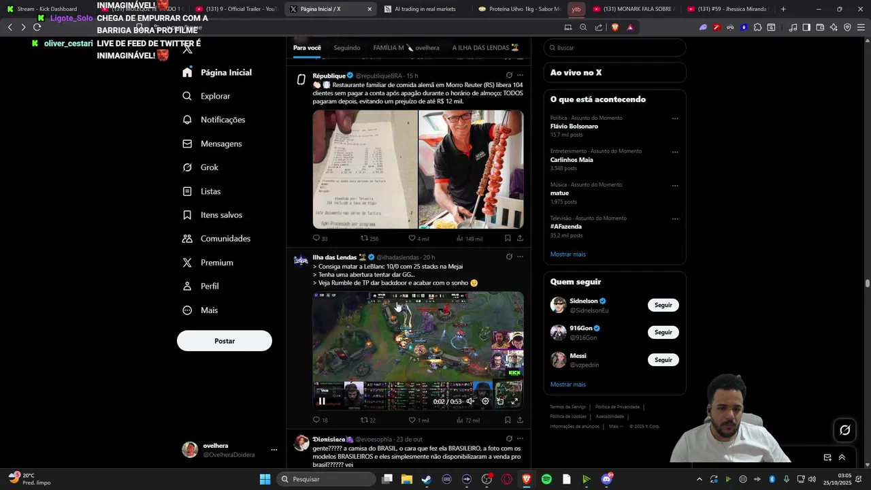This screenshot has height=490, width=871.
Task: Click Mostrar mais under Quem seguir
Action: (x=568, y=385)
